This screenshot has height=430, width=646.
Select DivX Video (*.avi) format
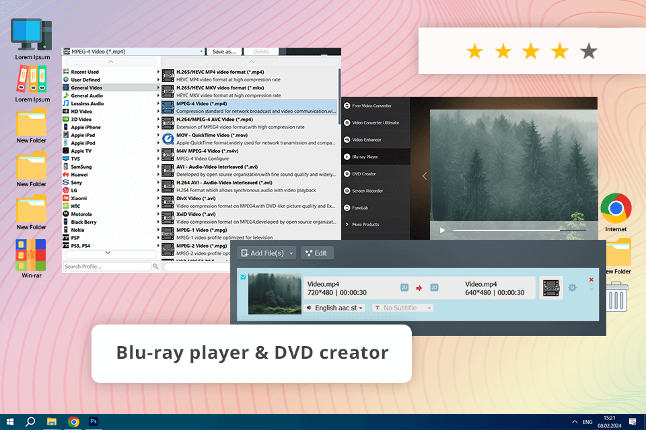pyautogui.click(x=250, y=202)
